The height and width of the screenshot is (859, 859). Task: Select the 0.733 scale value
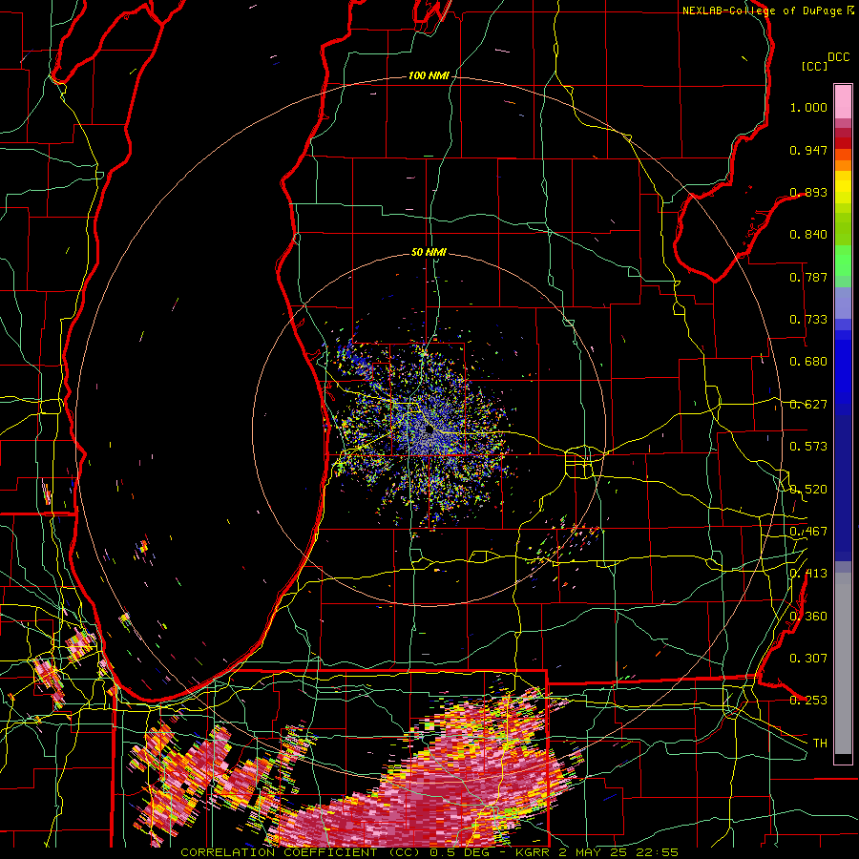(808, 320)
